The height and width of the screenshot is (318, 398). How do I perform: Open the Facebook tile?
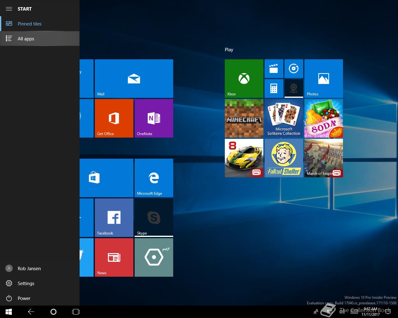click(114, 218)
